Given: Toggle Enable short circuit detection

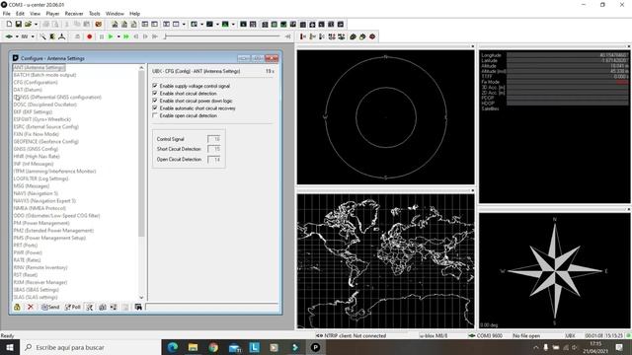Looking at the screenshot, I should tap(155, 93).
